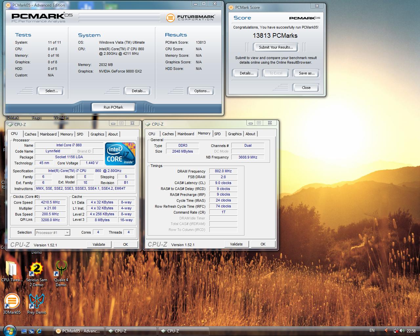Viewport: 420px width, 336px height.
Task: Open About tab in left CPU-Z window
Action: 113,134
